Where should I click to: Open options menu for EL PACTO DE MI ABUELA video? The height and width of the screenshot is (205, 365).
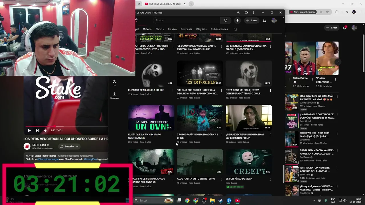173,90
